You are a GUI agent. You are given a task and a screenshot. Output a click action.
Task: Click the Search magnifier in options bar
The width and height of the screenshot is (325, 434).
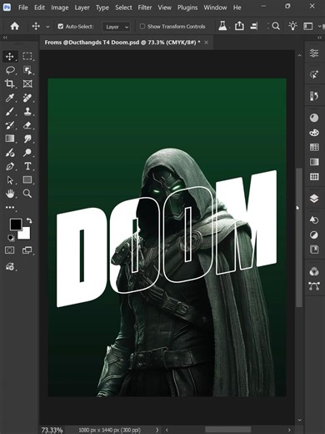(x=276, y=27)
